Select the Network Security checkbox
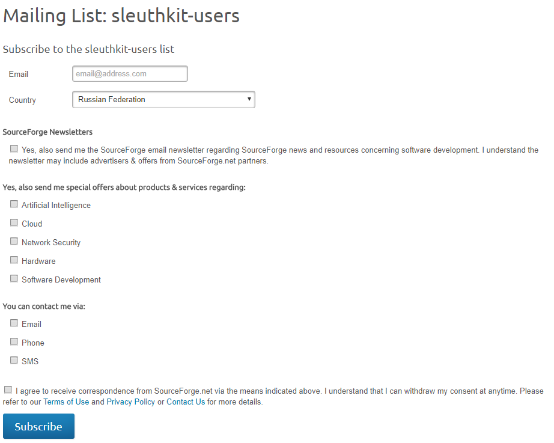This screenshot has width=554, height=443. click(x=14, y=241)
